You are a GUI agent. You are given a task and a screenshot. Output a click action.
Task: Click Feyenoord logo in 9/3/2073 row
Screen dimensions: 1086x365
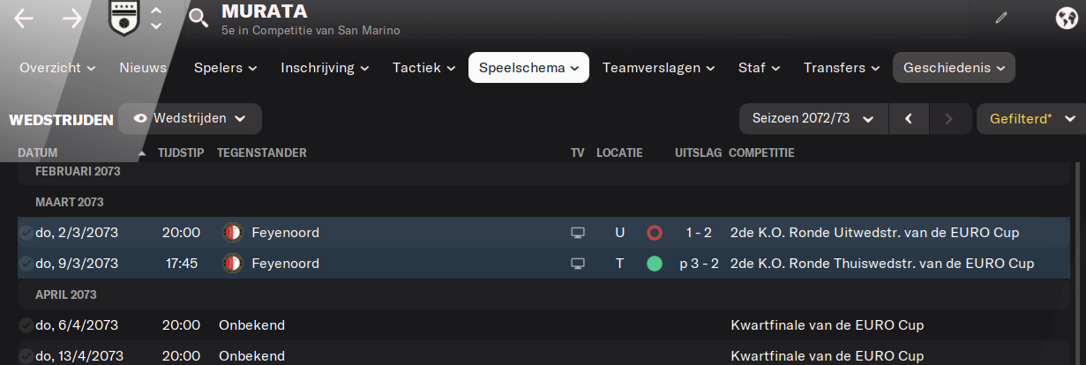pyautogui.click(x=233, y=264)
